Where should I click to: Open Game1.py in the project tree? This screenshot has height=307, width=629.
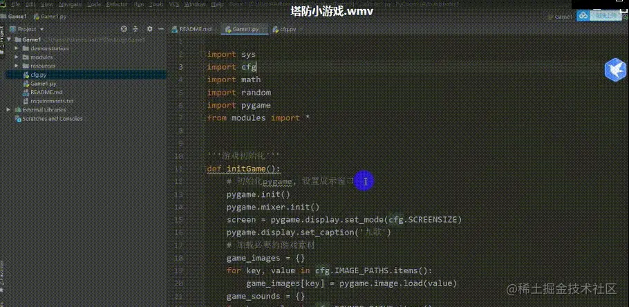coord(44,84)
